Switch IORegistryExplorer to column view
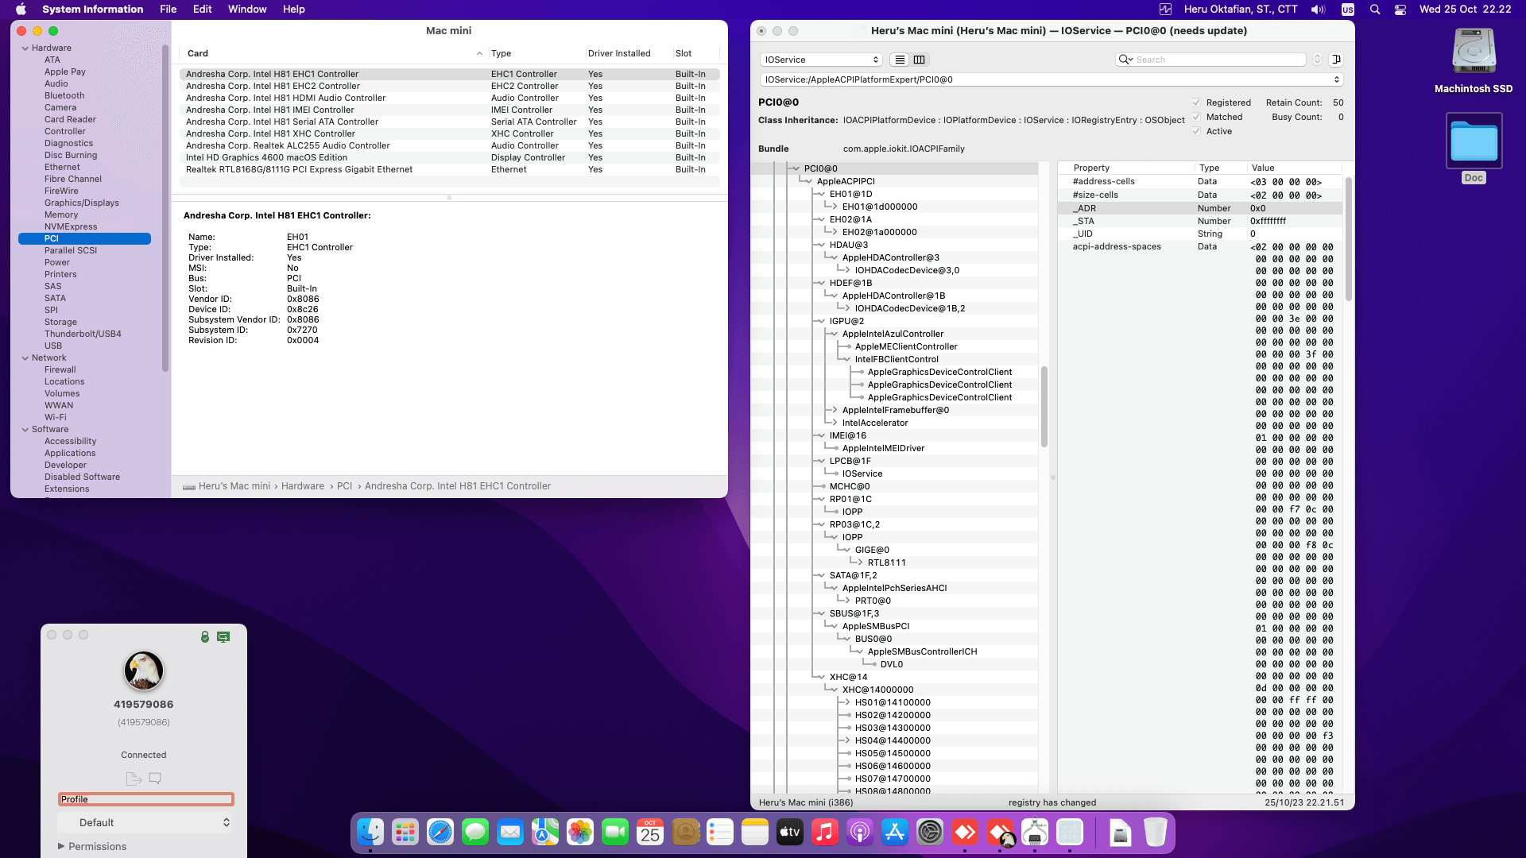The height and width of the screenshot is (858, 1526). pos(920,60)
